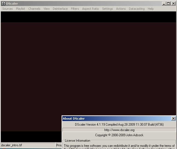Screen dimensions: 177x149
Task: Open the Actions menu
Action: point(121,9)
